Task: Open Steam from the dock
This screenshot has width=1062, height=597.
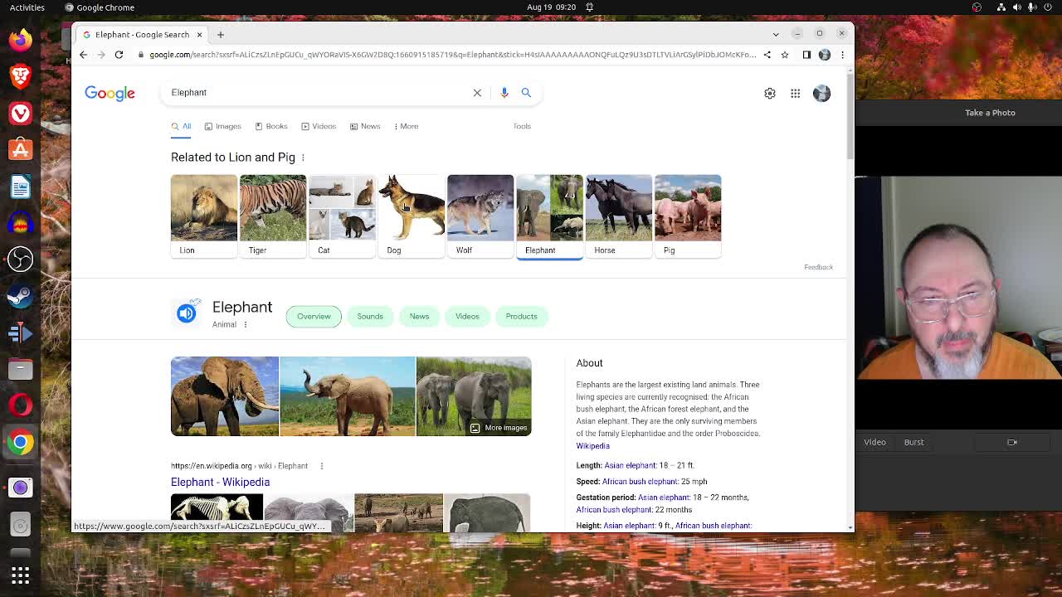Action: [21, 296]
